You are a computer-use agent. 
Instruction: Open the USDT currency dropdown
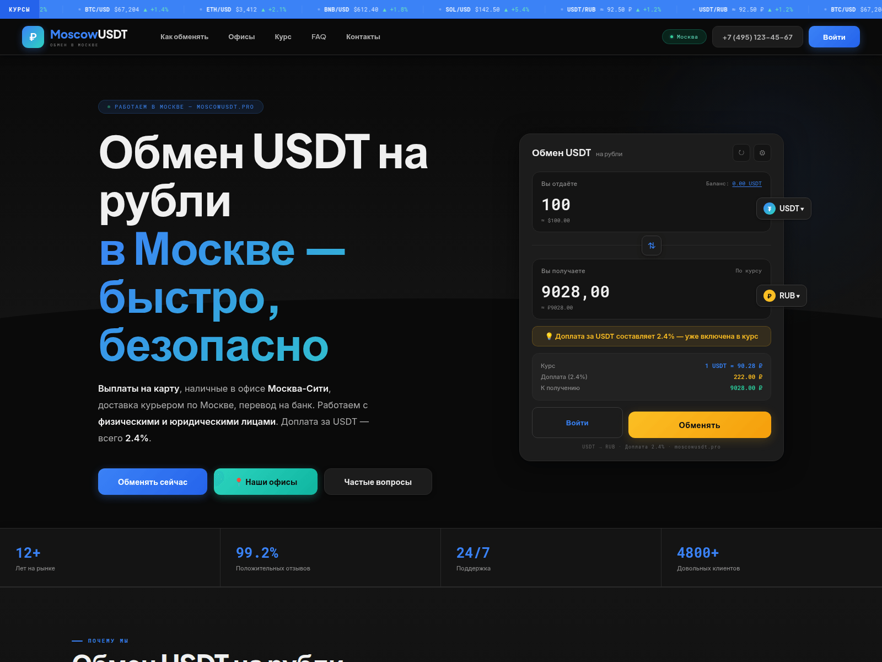[x=784, y=209]
